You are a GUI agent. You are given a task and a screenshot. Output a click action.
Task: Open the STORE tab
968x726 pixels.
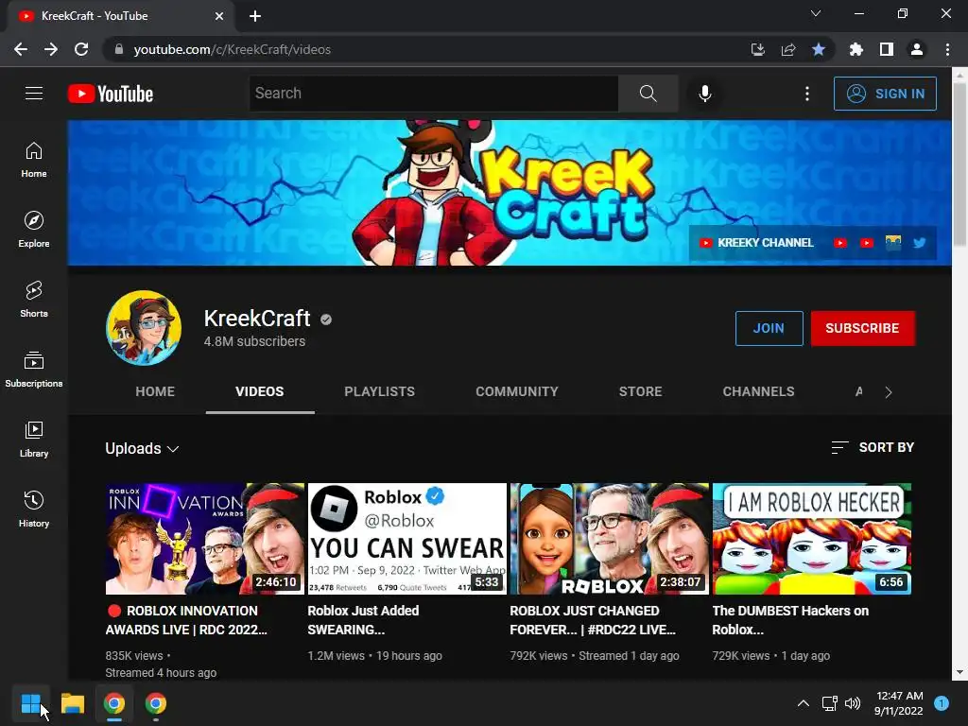coord(640,391)
